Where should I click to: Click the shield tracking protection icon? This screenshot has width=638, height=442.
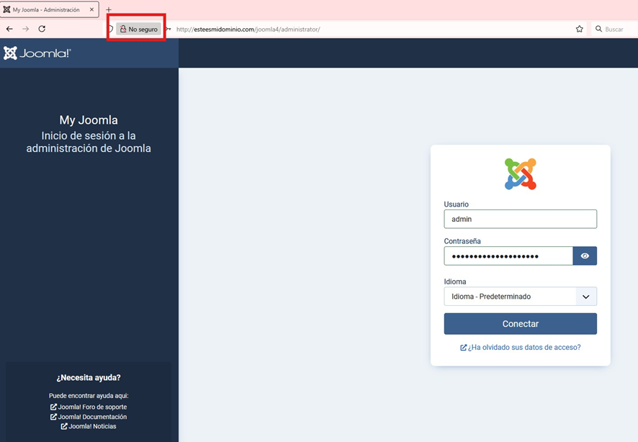110,29
